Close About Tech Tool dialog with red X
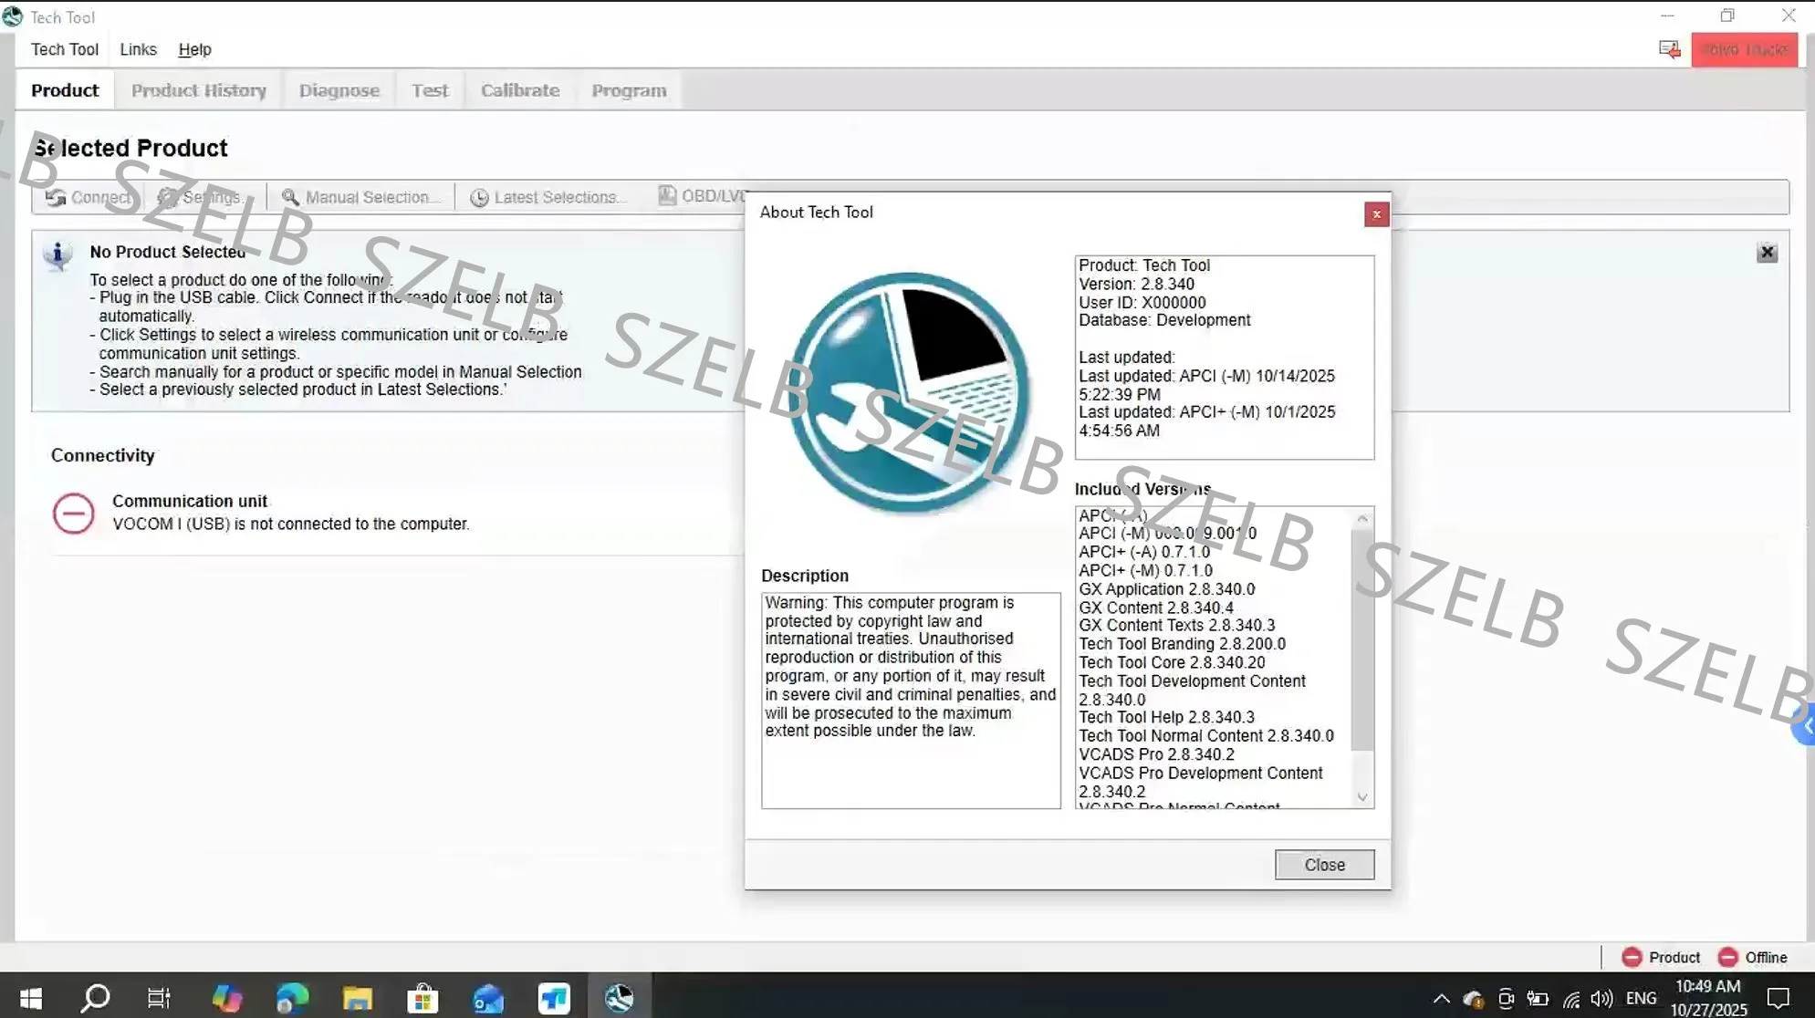This screenshot has width=1815, height=1018. tap(1376, 214)
